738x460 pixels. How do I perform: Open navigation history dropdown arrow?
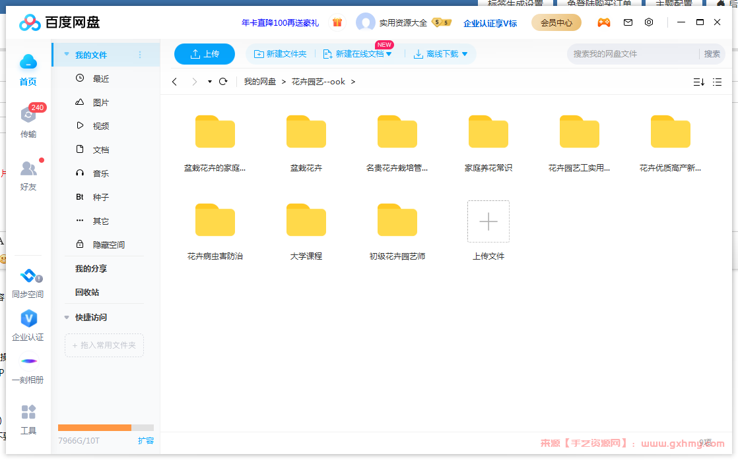tap(209, 82)
